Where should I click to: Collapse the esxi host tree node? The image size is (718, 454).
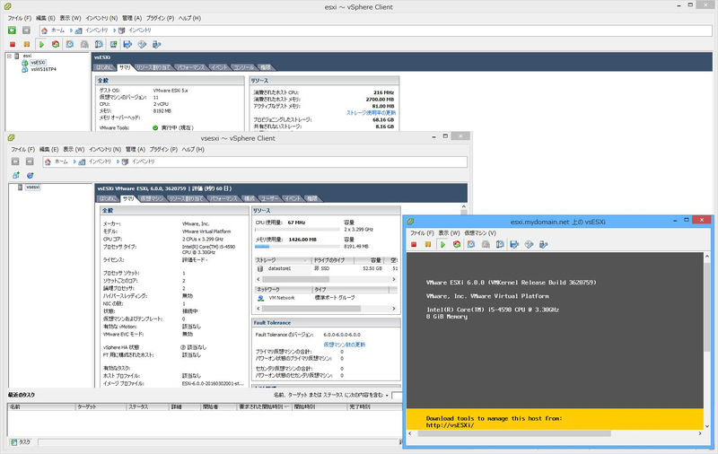tap(9, 56)
